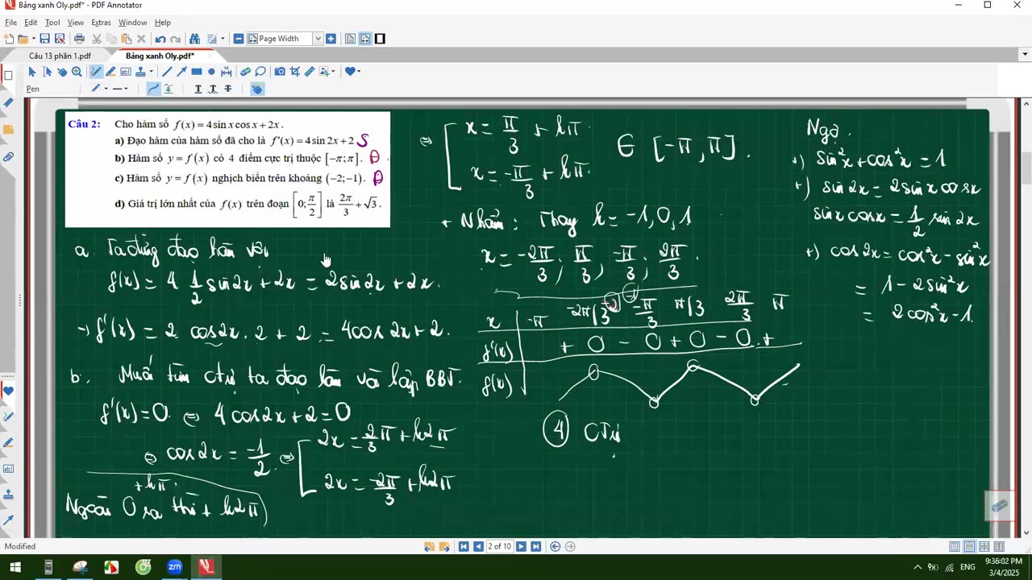Activate the Crop pages tool
Image resolution: width=1032 pixels, height=580 pixels.
294,72
